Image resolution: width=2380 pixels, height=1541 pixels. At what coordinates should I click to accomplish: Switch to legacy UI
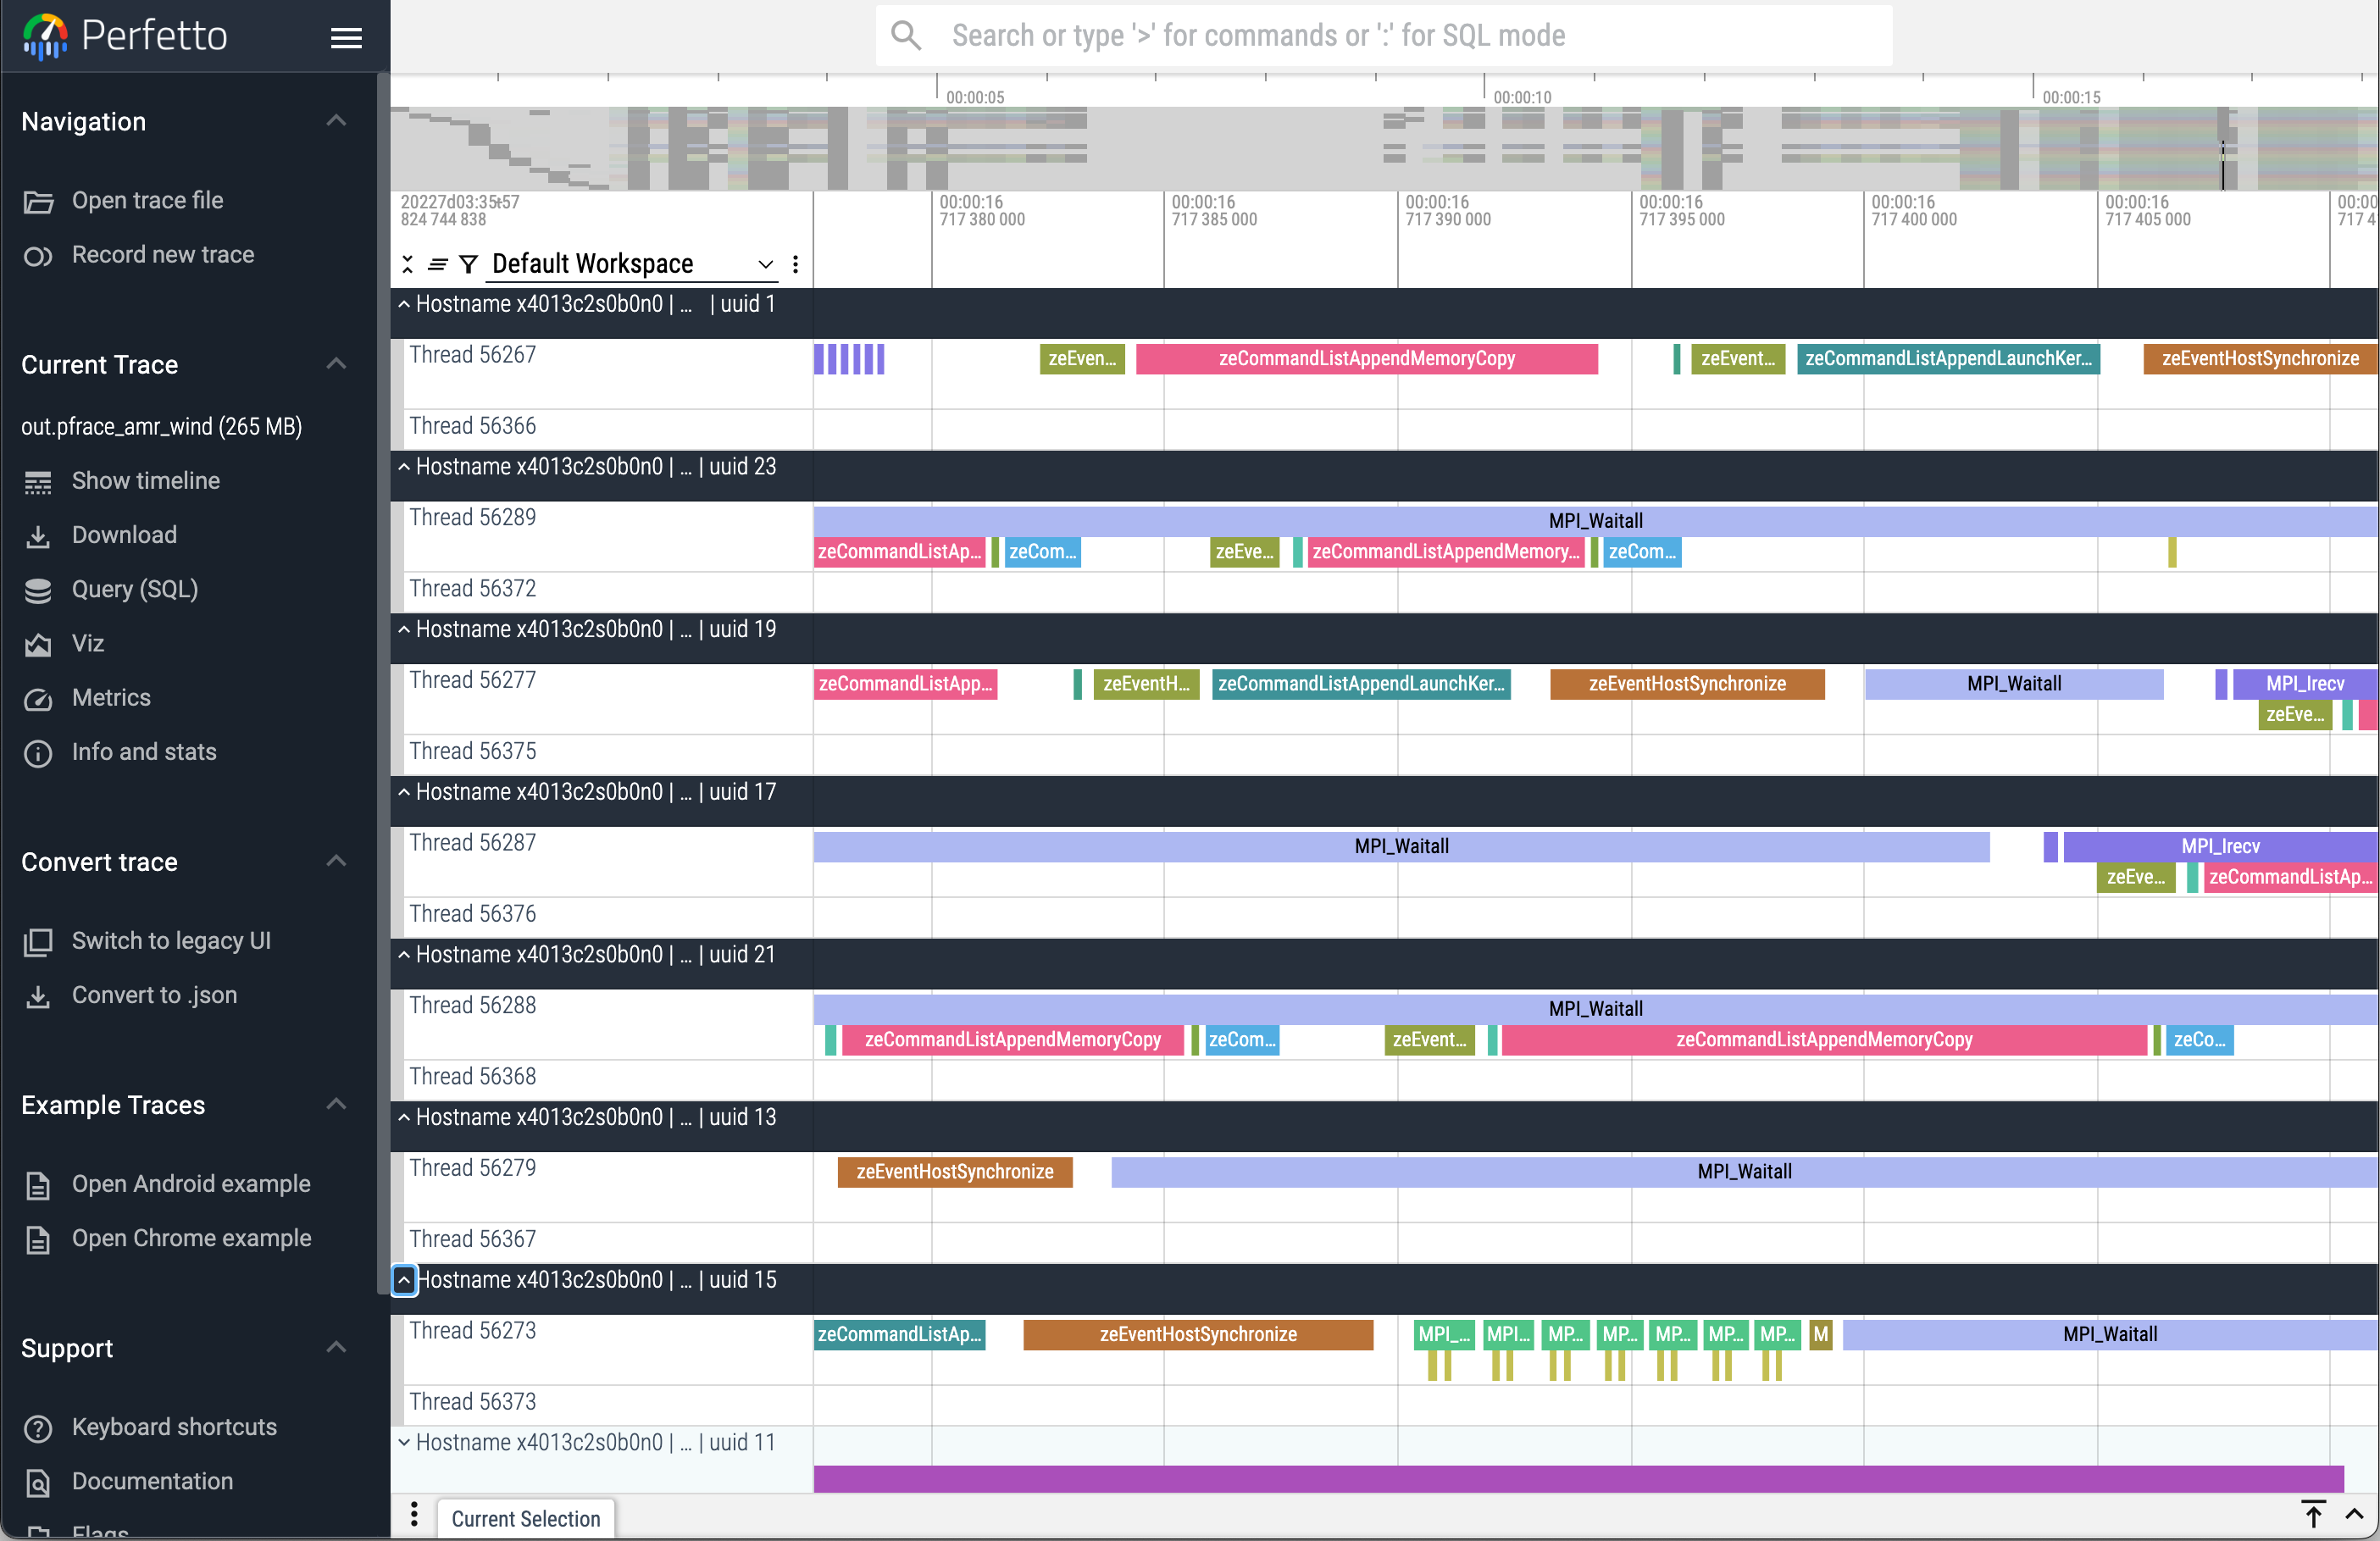click(x=171, y=940)
